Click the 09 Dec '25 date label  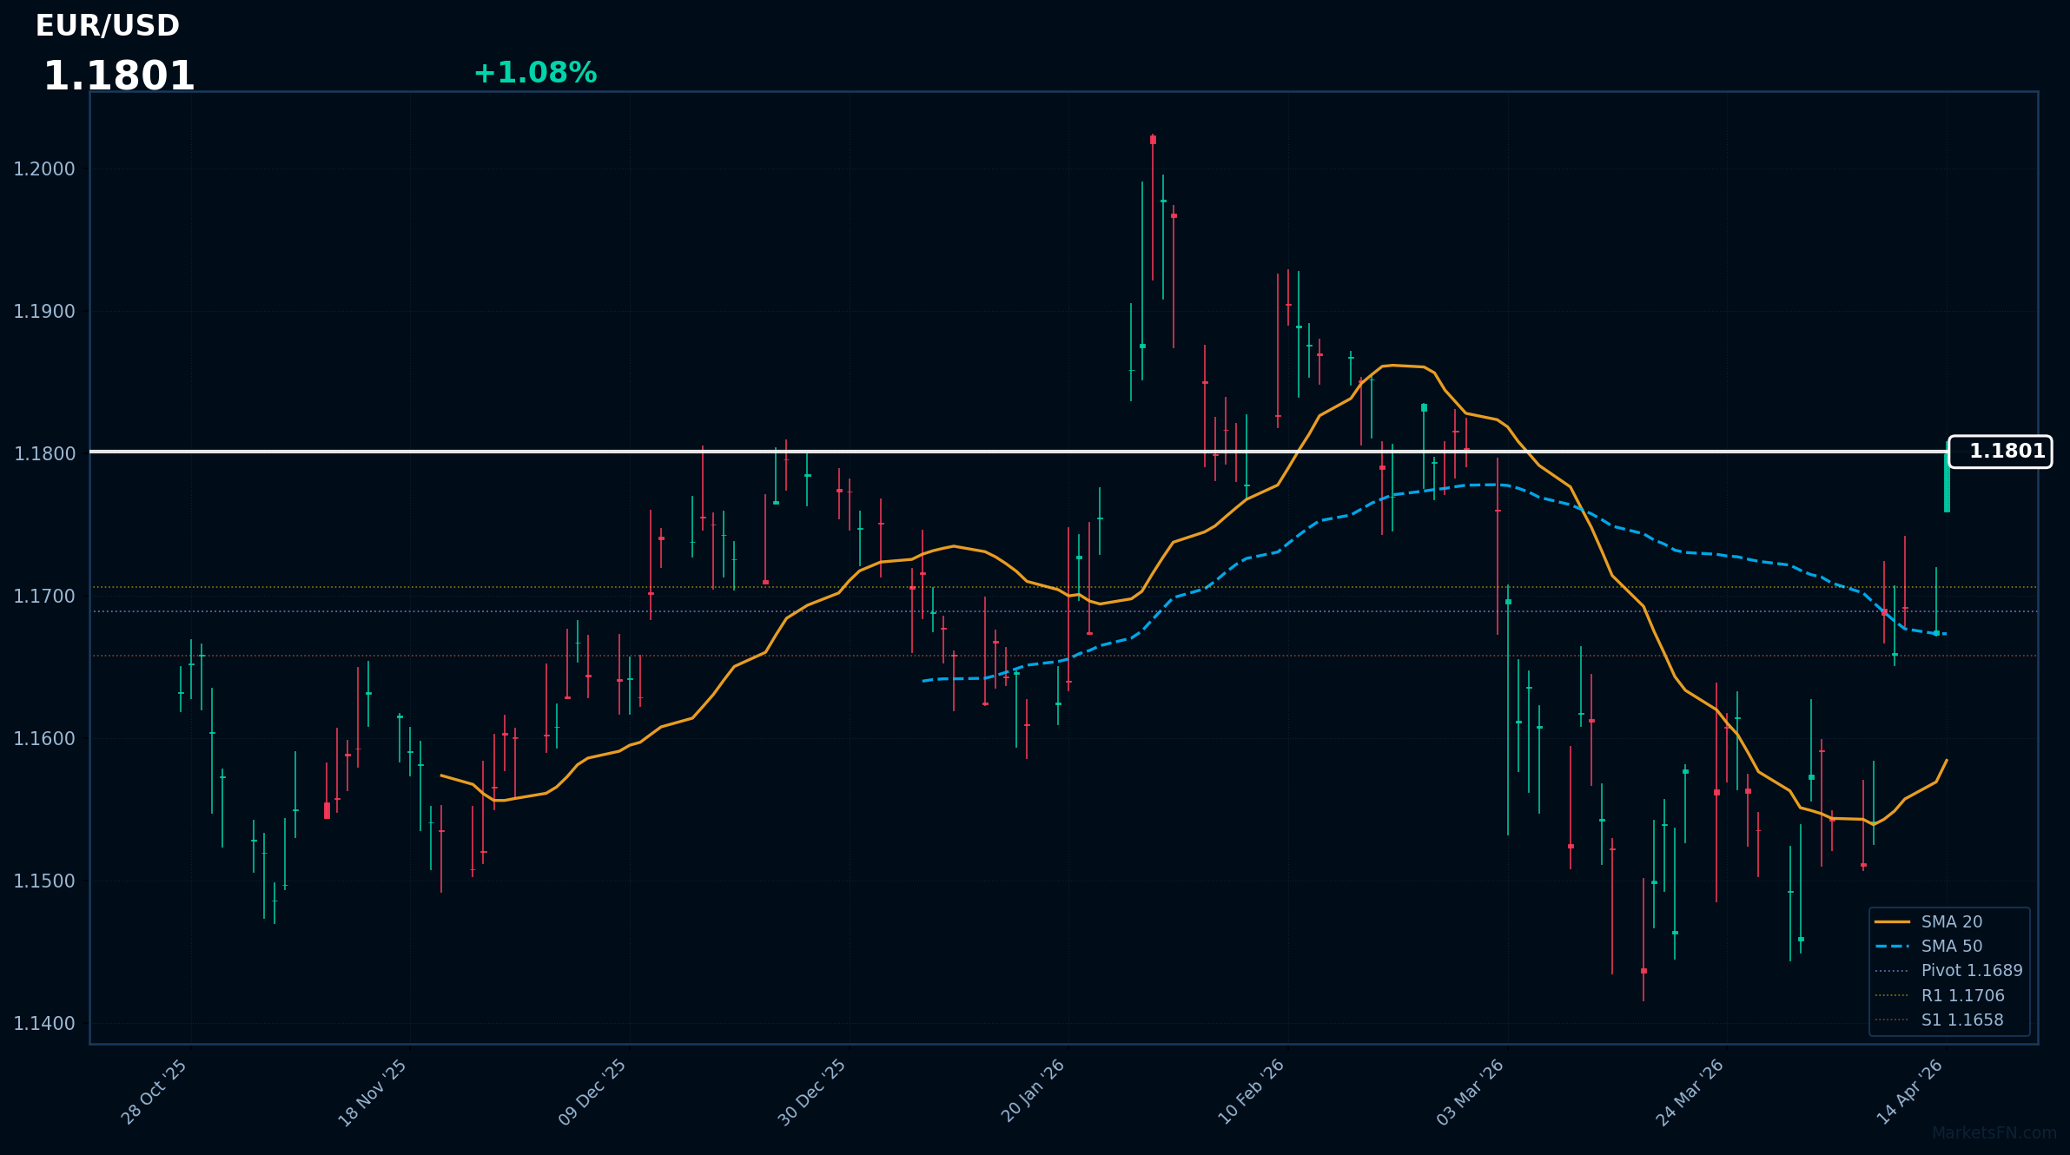(593, 1092)
